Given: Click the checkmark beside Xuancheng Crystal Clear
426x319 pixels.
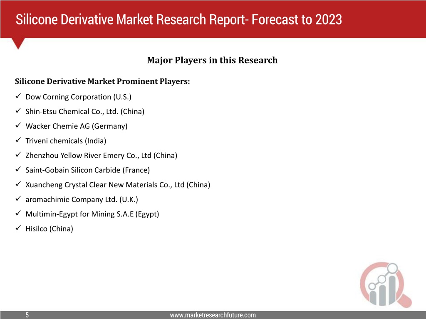Looking at the screenshot, I should pyautogui.click(x=18, y=184).
